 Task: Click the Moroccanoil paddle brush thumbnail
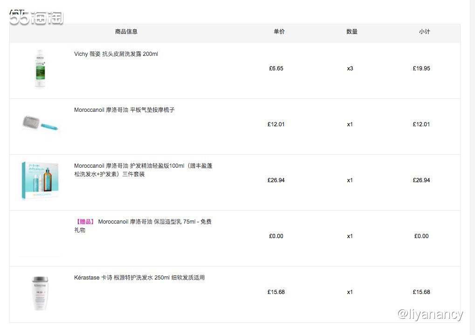41,124
